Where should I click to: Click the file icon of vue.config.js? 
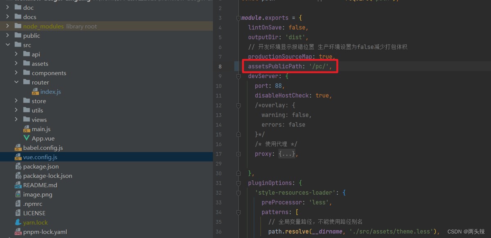[x=18, y=157]
